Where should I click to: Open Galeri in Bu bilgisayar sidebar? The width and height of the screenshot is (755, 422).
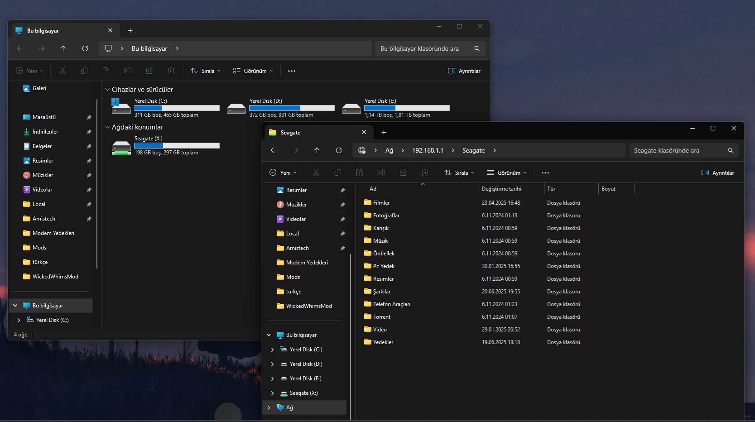click(x=39, y=88)
